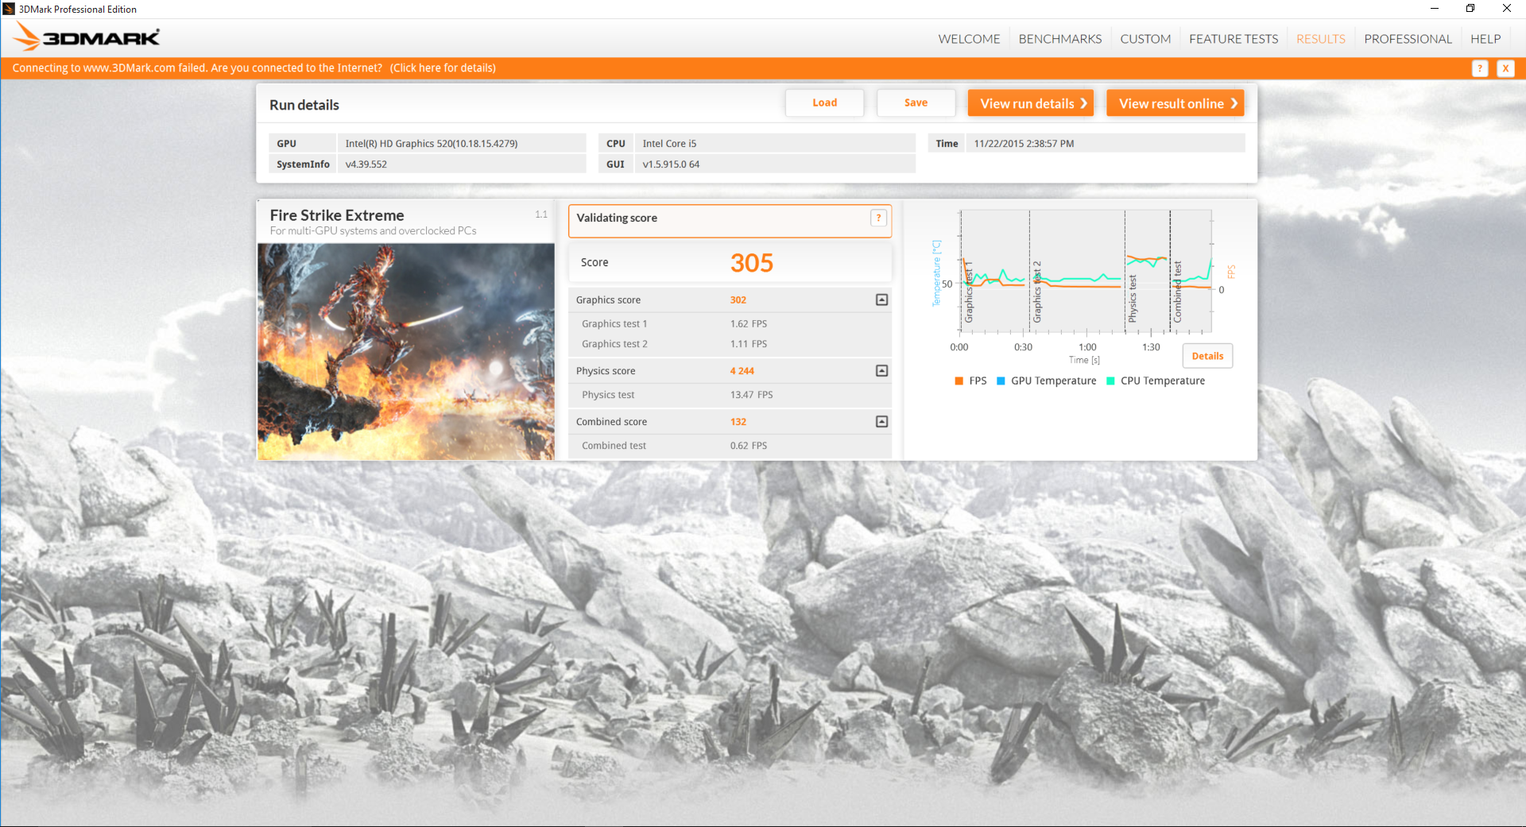
Task: Collapse the Graphics score section
Action: coord(881,299)
